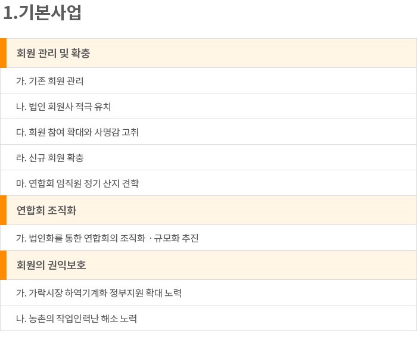Click the orange marker beside 연합회 조직화
The width and height of the screenshot is (417, 337).
point(3,211)
